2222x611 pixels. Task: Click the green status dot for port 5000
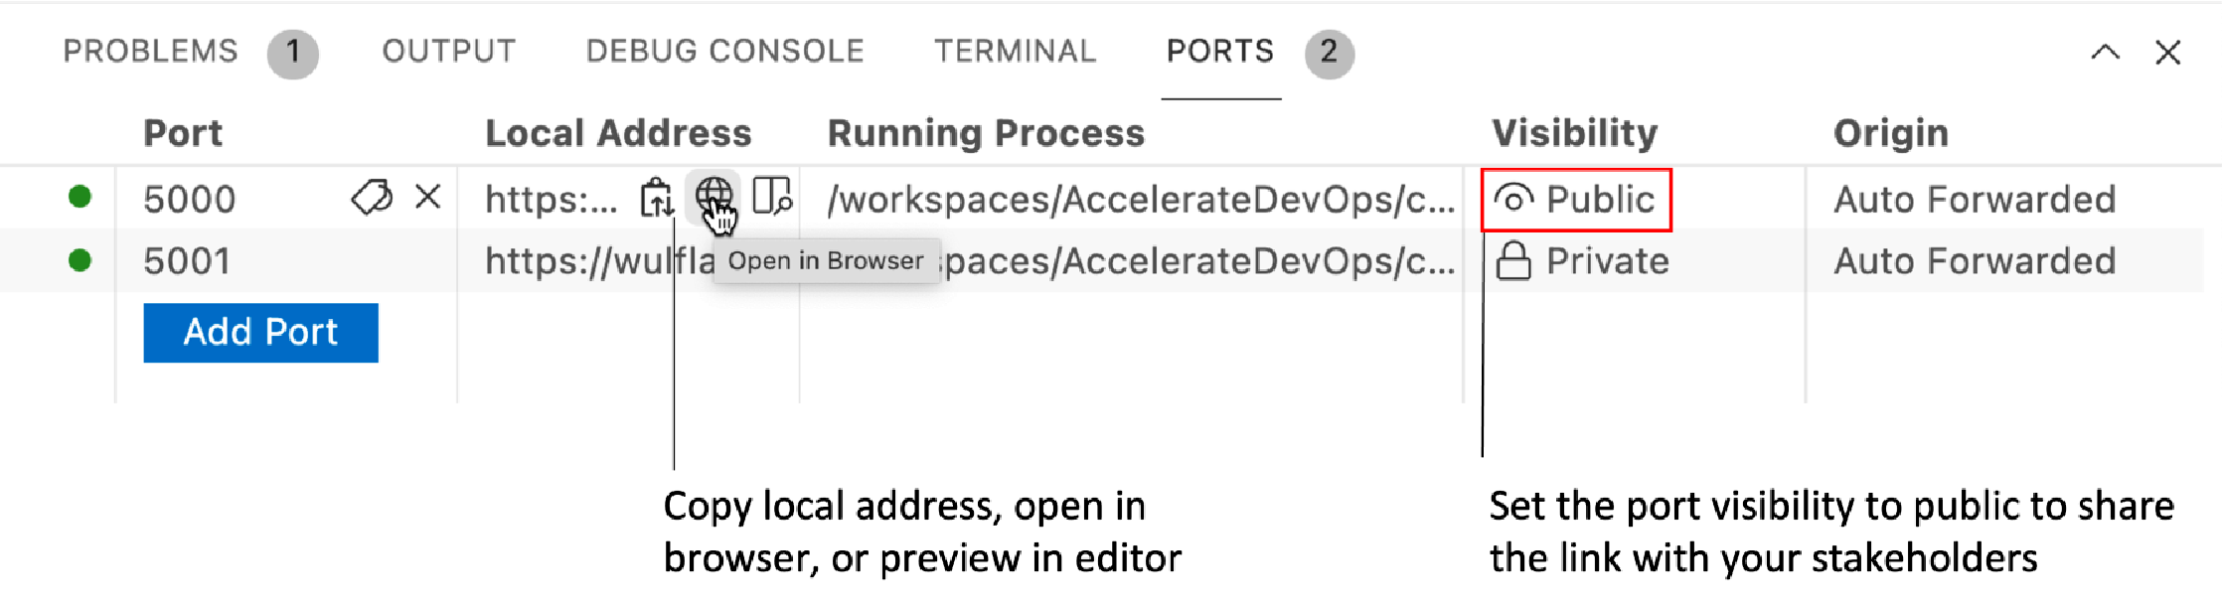[x=80, y=198]
